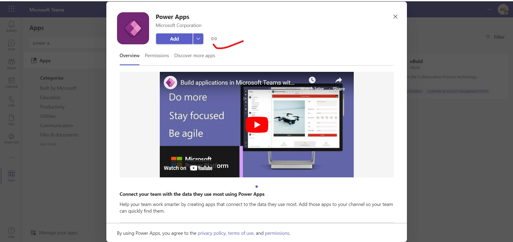Add Power Apps to Teams
513x242 pixels.
point(174,38)
